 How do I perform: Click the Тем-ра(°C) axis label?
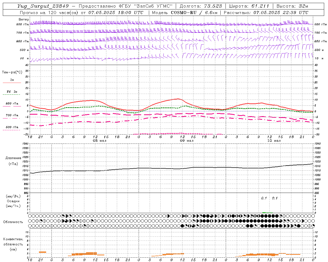(12, 72)
